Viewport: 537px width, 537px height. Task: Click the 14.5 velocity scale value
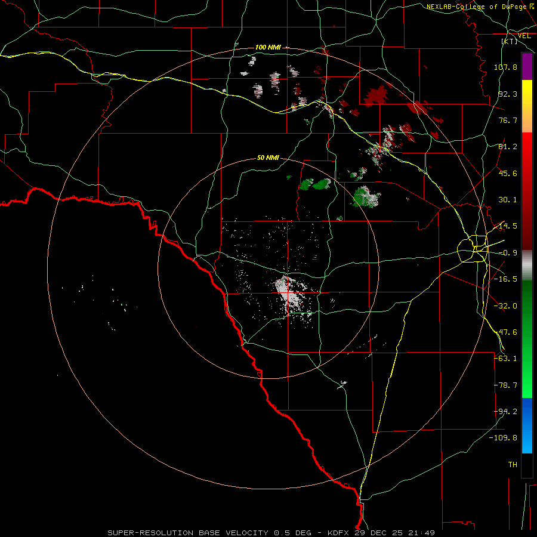pos(508,226)
